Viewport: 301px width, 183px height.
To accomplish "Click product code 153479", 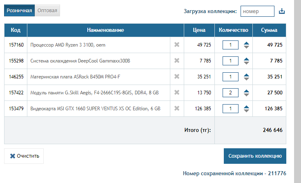I will (x=16, y=109).
